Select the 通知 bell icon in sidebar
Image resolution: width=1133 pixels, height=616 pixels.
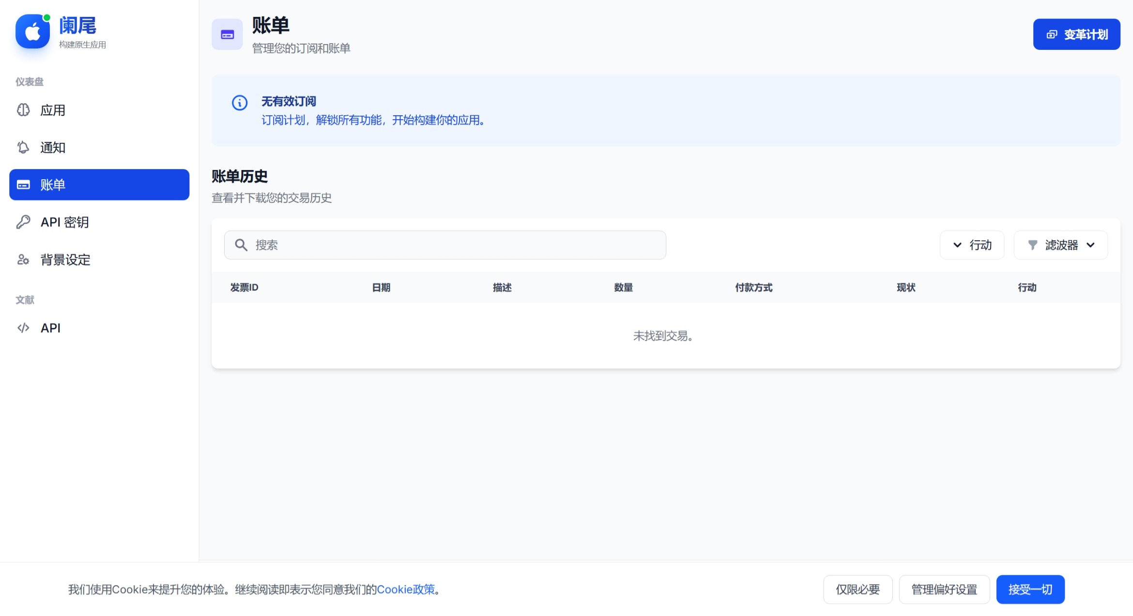(23, 148)
